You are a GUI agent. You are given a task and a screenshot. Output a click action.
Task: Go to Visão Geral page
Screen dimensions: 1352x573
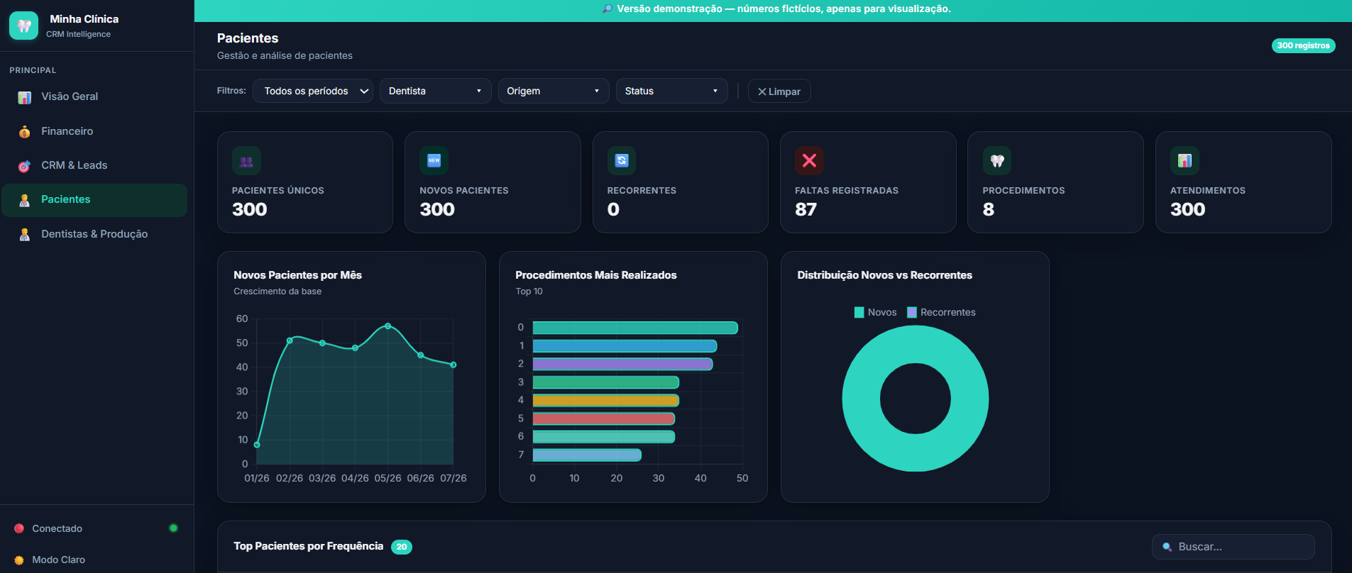(x=94, y=96)
